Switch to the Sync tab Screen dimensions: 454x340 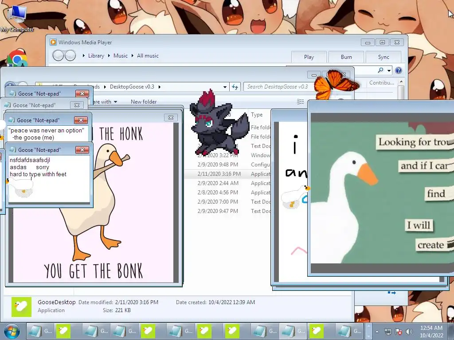[x=384, y=57]
